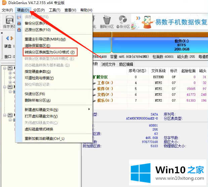
Task: Switch to the 浏览文件 tab
Action: 108,64
